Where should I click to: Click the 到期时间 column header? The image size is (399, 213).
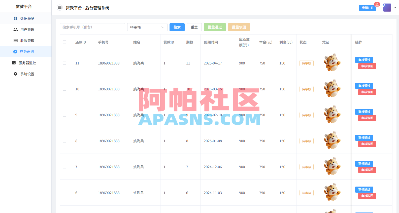pyautogui.click(x=211, y=42)
